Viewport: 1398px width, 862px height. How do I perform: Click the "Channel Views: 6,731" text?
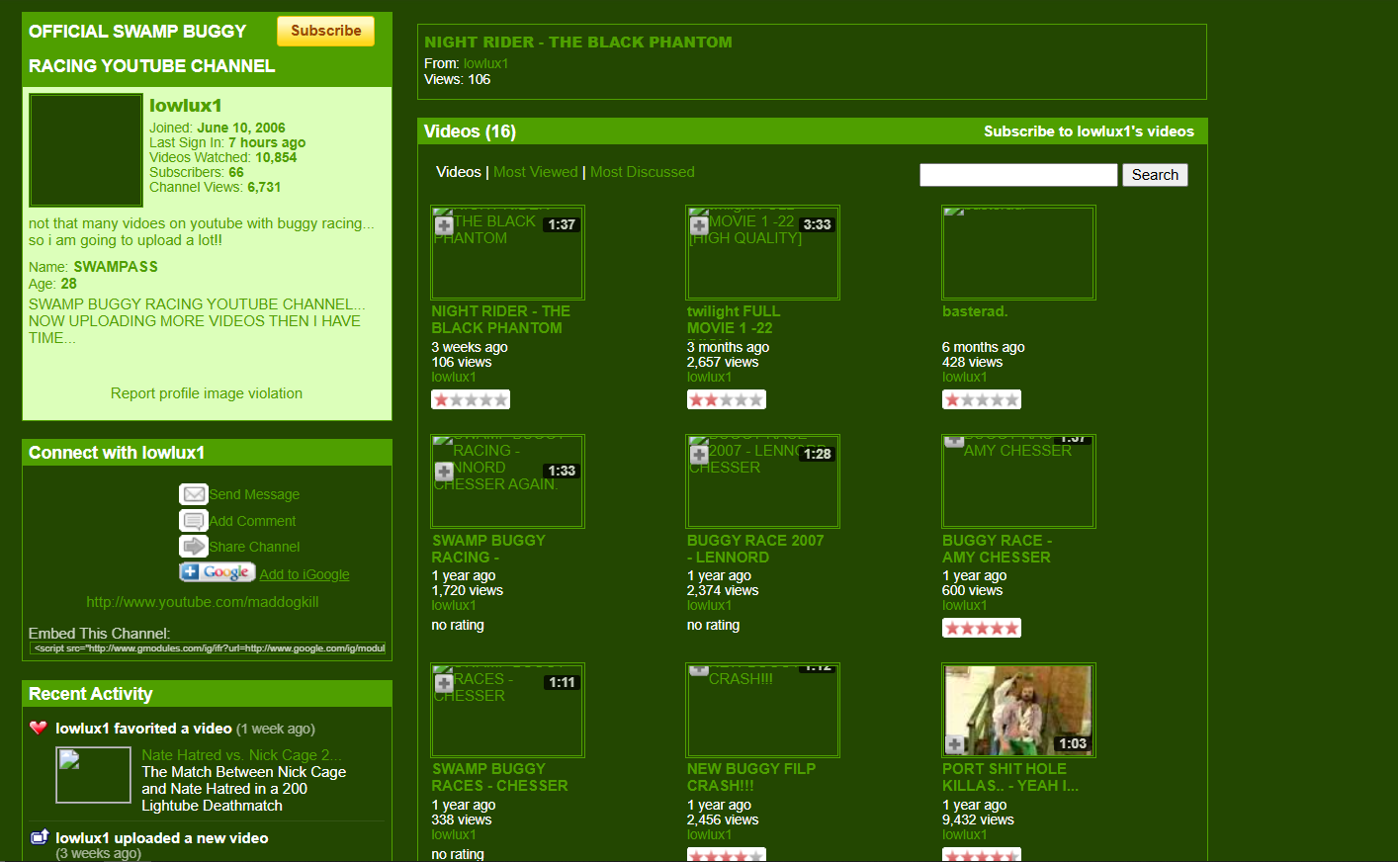click(216, 187)
